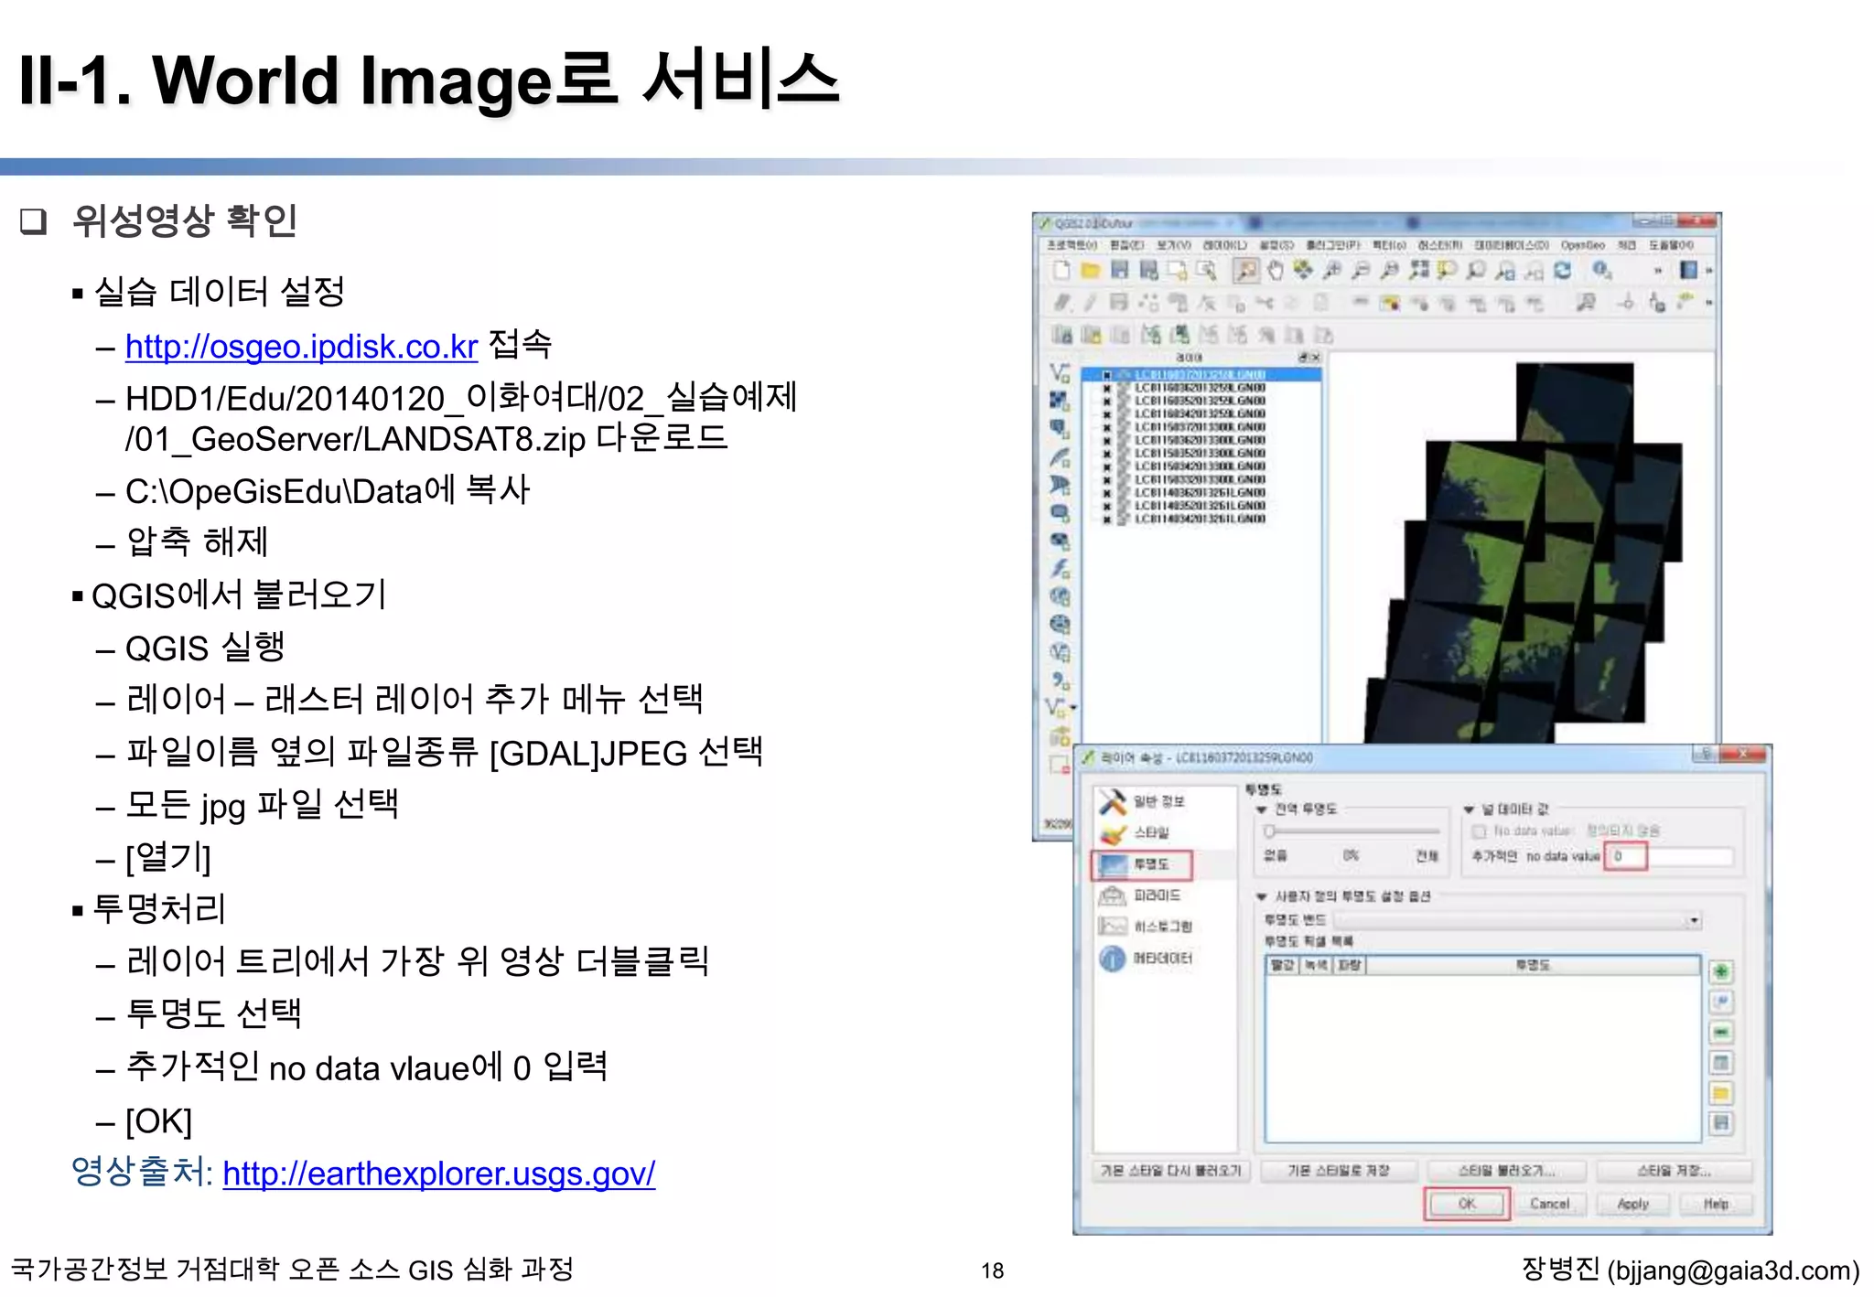Viewport: 1874px width, 1297px height.
Task: Switch to the 투명도 tab in layer properties
Action: (x=1142, y=864)
